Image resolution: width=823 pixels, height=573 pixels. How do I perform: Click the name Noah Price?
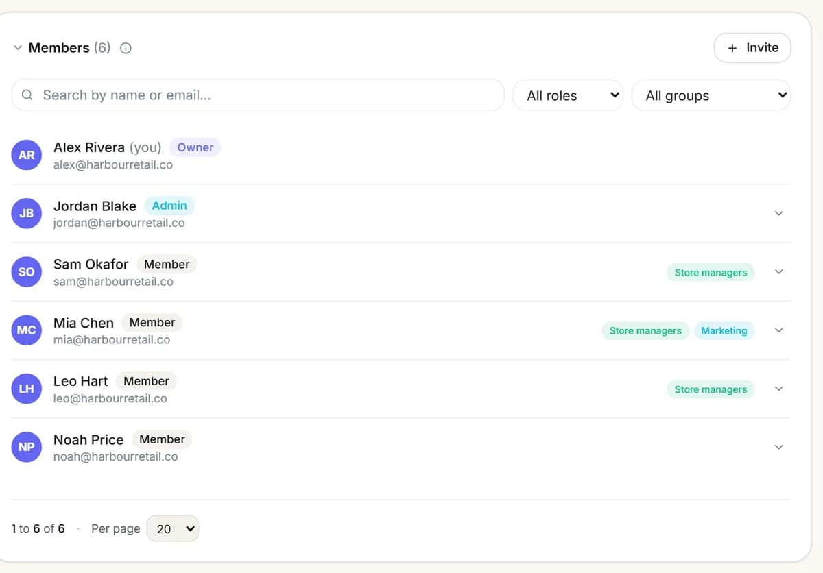(x=88, y=439)
